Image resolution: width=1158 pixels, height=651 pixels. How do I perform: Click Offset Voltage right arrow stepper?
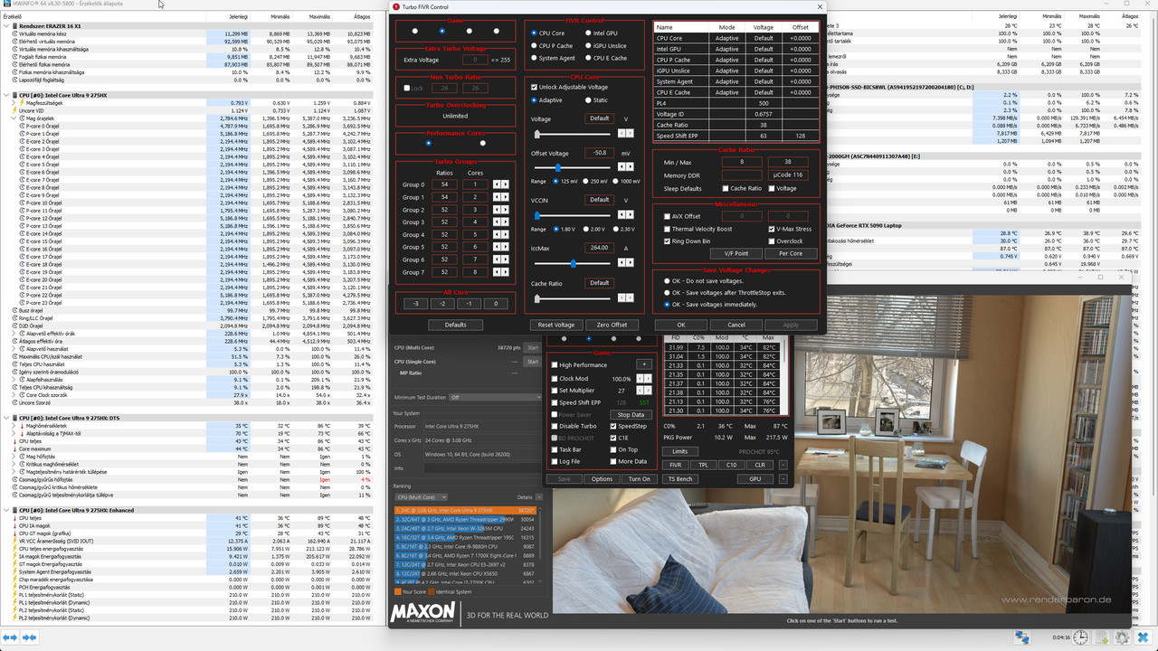point(630,167)
